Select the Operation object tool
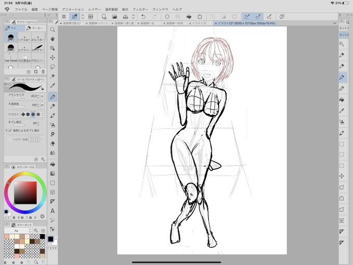This screenshot has height=265, width=353. [52, 48]
